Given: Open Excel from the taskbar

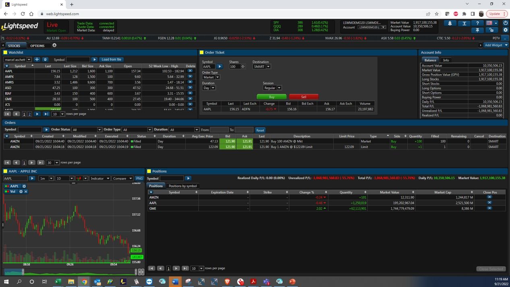Looking at the screenshot, I should [x=58, y=282].
